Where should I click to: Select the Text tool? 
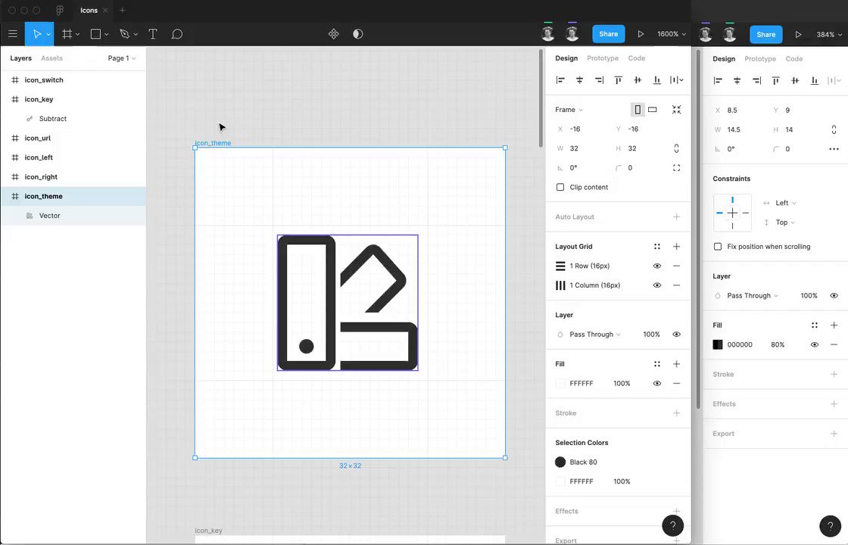pyautogui.click(x=153, y=34)
